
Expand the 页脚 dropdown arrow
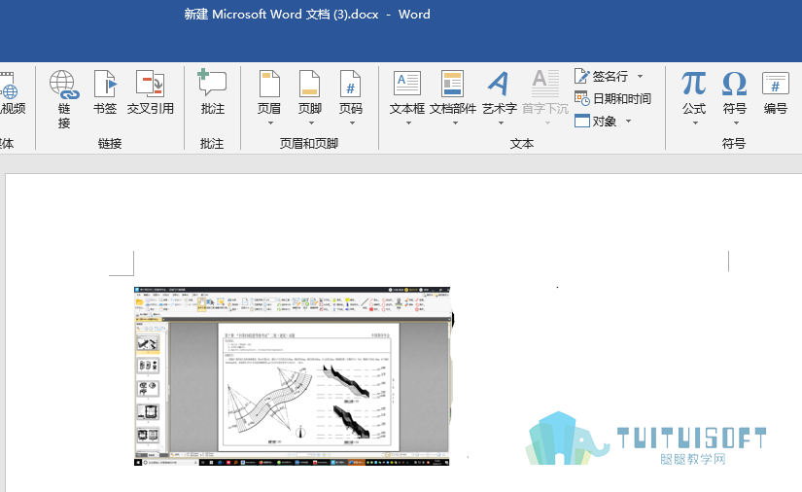coord(311,123)
